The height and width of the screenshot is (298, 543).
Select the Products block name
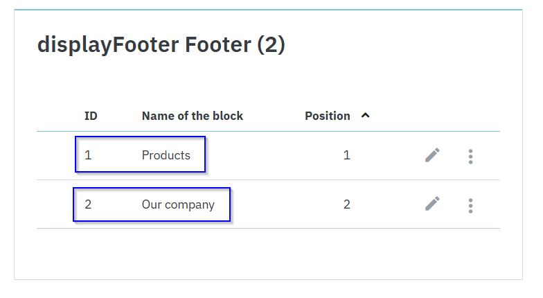[166, 155]
